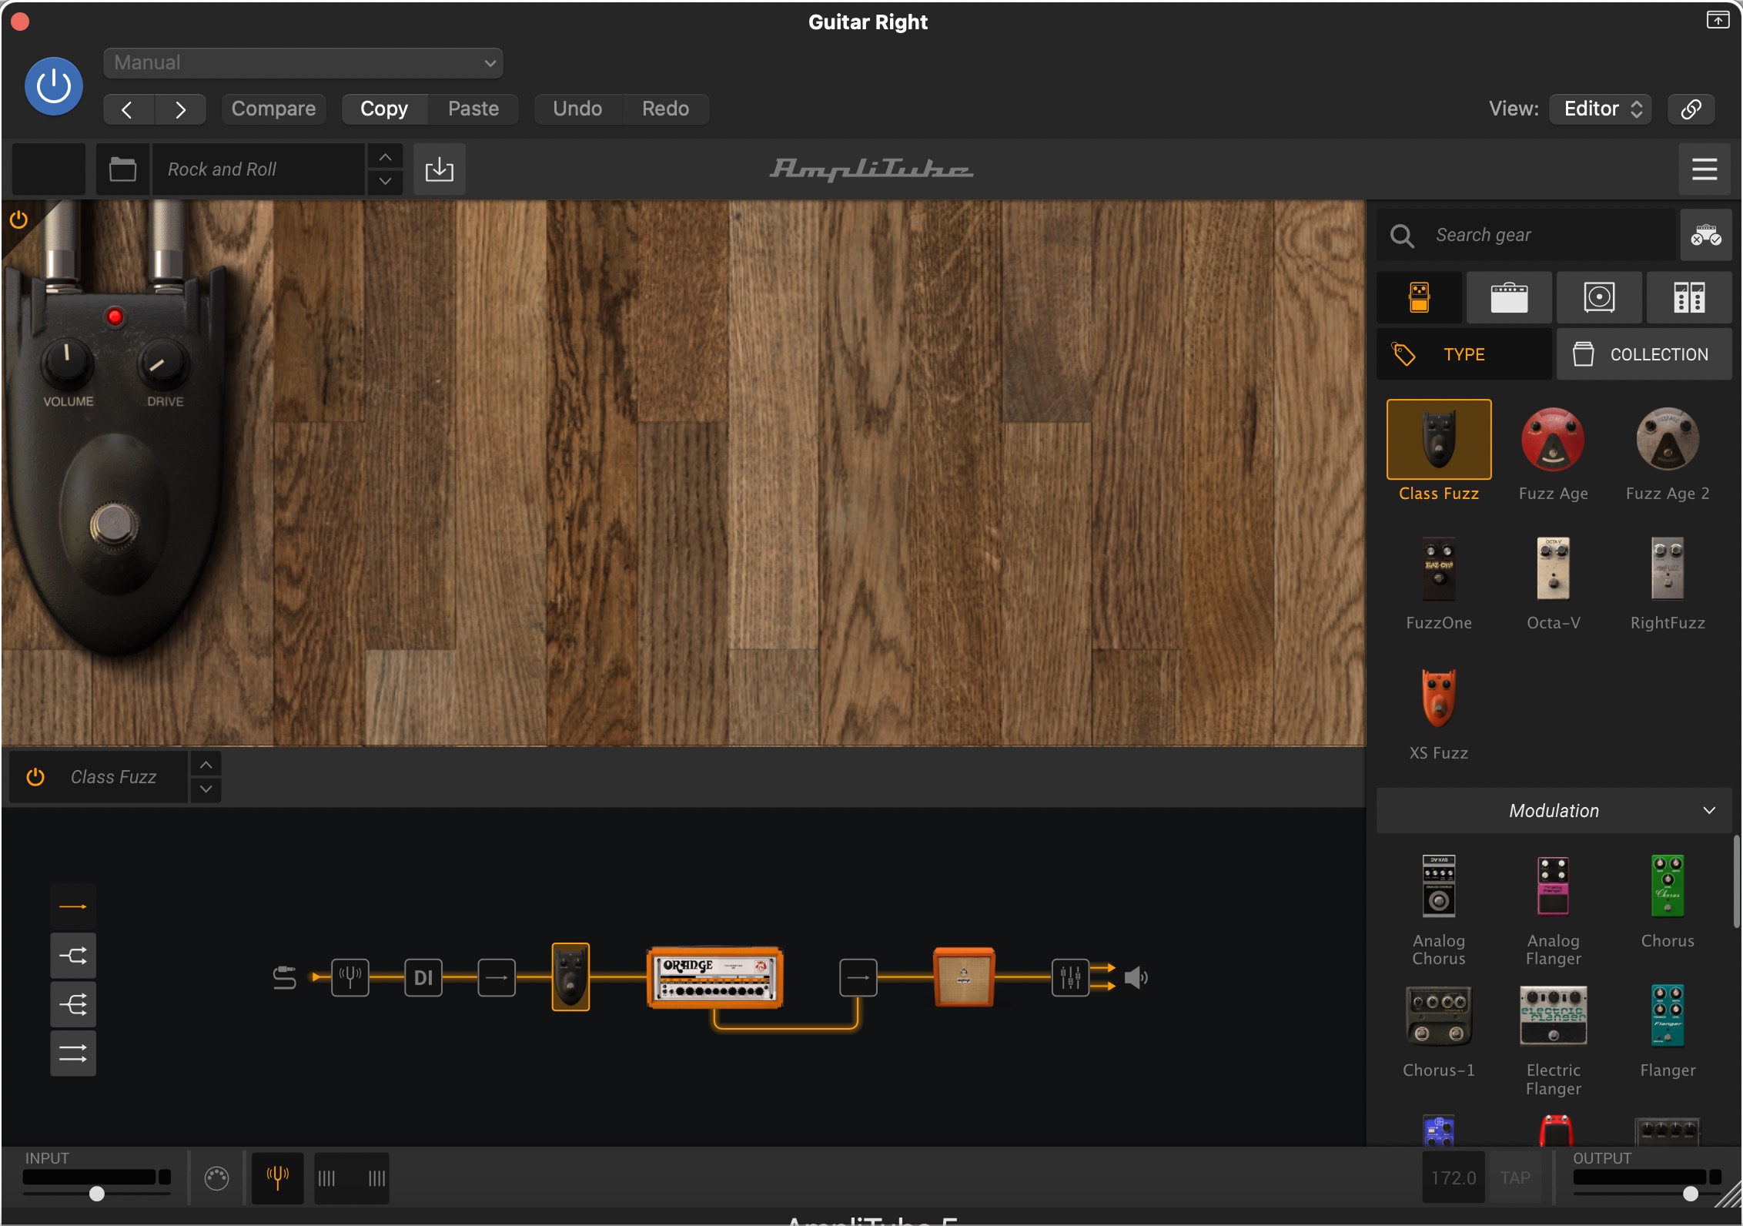This screenshot has height=1226, width=1743.
Task: Open the AmpliTube hamburger menu
Action: [1705, 169]
